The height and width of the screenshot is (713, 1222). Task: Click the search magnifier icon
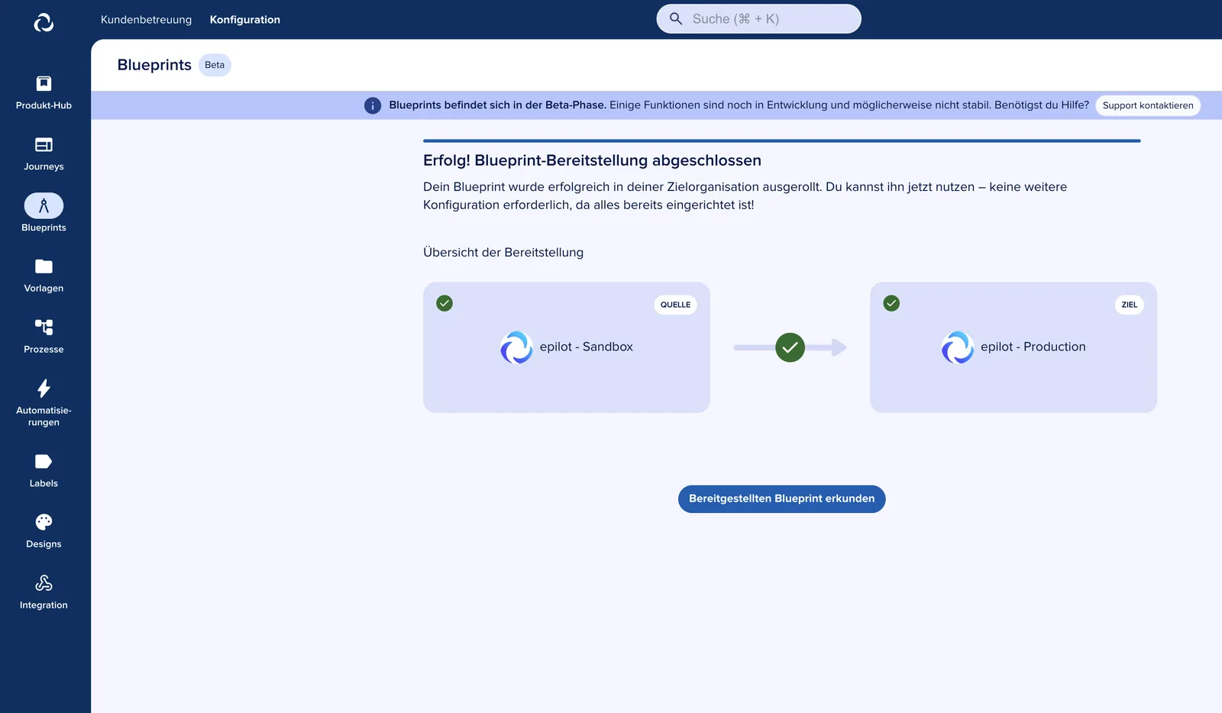(x=676, y=19)
